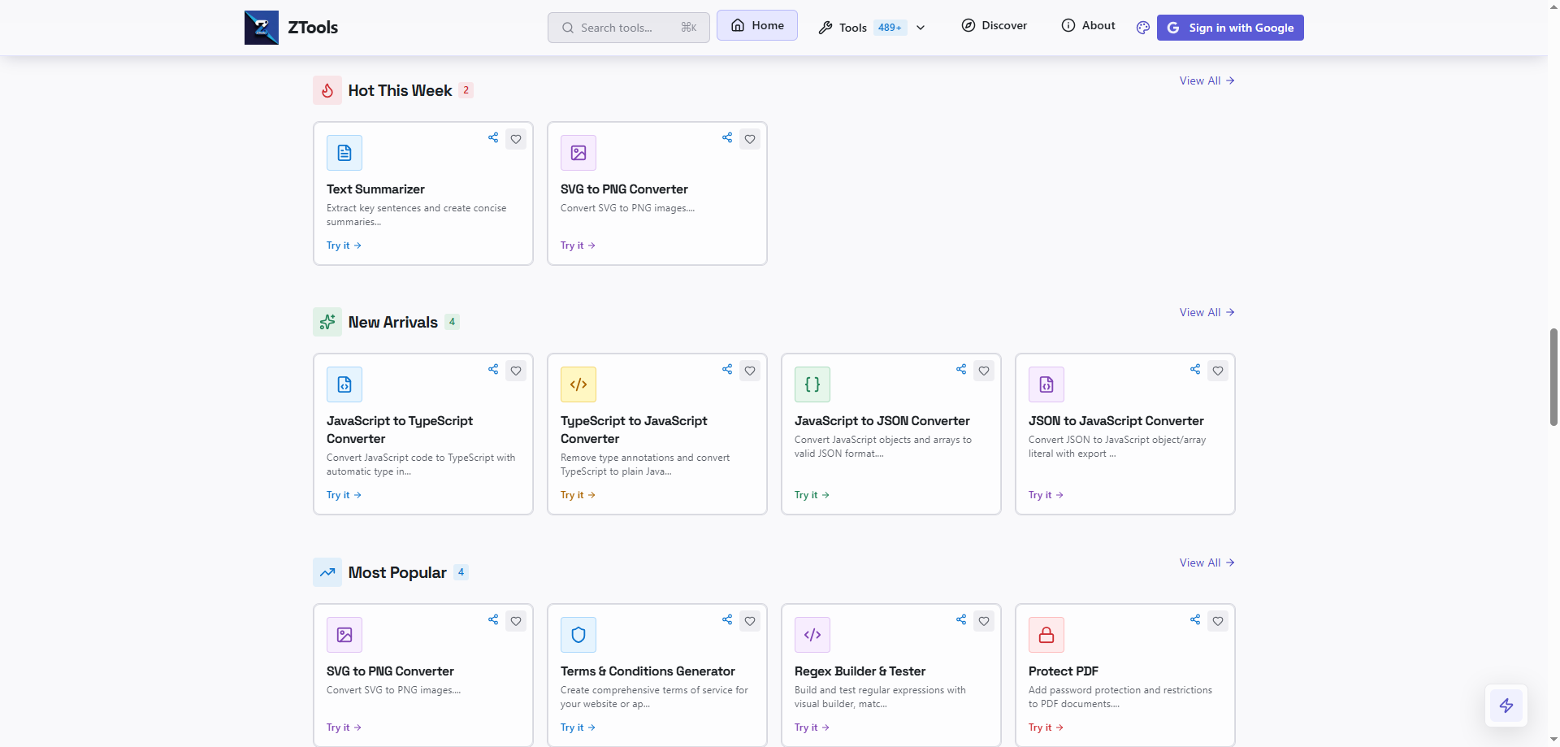Screen dimensions: 1560x747
Task: Click the page vertical scrollbar thumb
Action: pyautogui.click(x=1553, y=377)
